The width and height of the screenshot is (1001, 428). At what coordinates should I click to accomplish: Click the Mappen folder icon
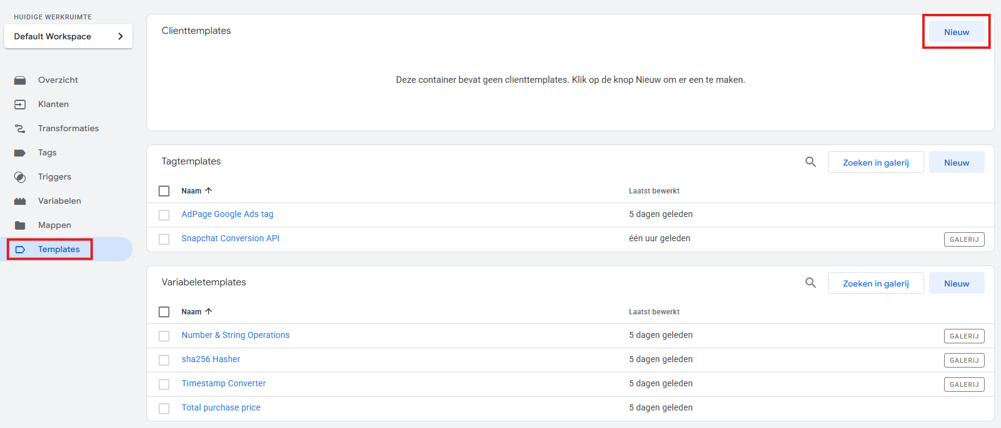(x=20, y=225)
